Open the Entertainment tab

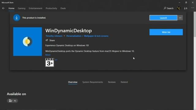coord(36,8)
